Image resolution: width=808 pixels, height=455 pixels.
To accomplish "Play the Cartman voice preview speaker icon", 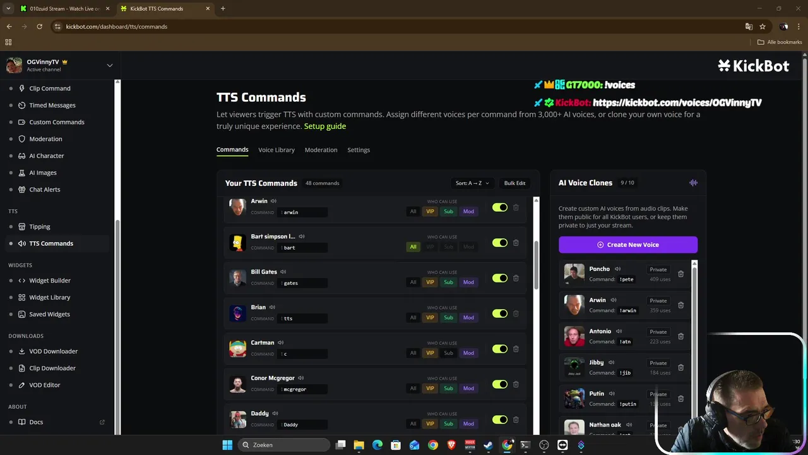I will click(280, 343).
